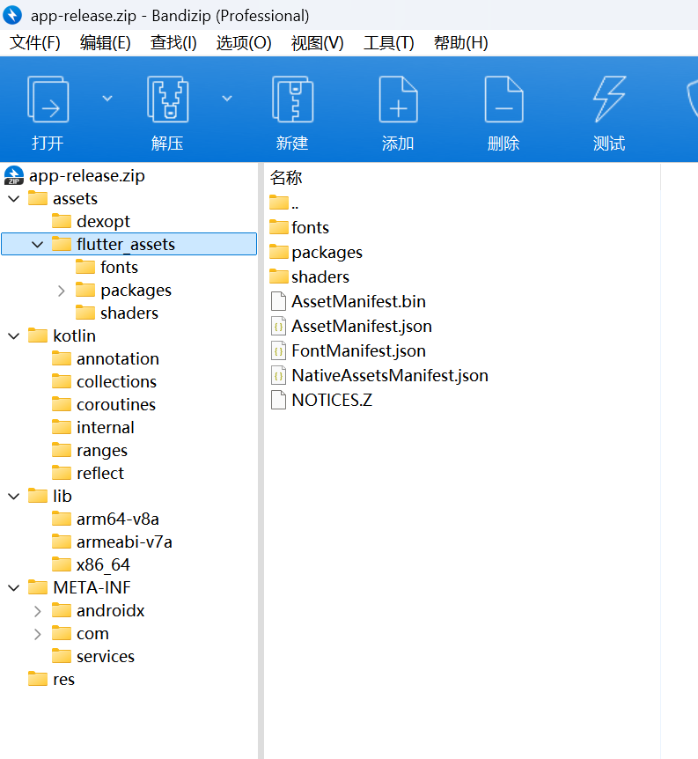Expand the com tree node
This screenshot has width=698, height=759.
[x=37, y=634]
